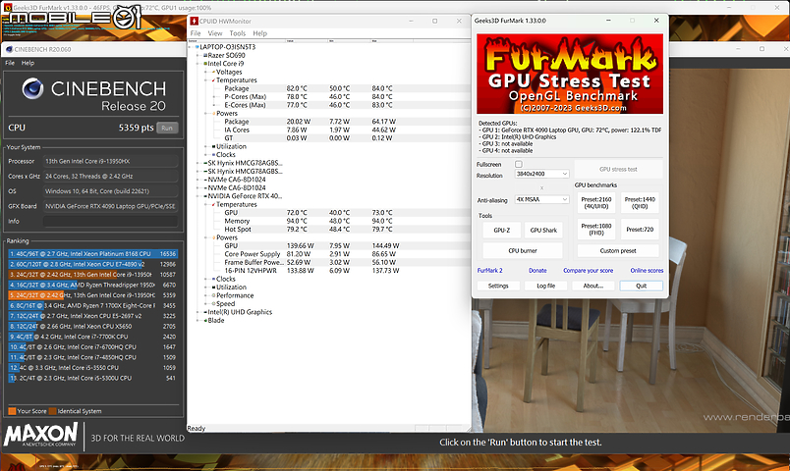
Task: Click the FurMark GPU Stress Test banner
Action: point(570,74)
